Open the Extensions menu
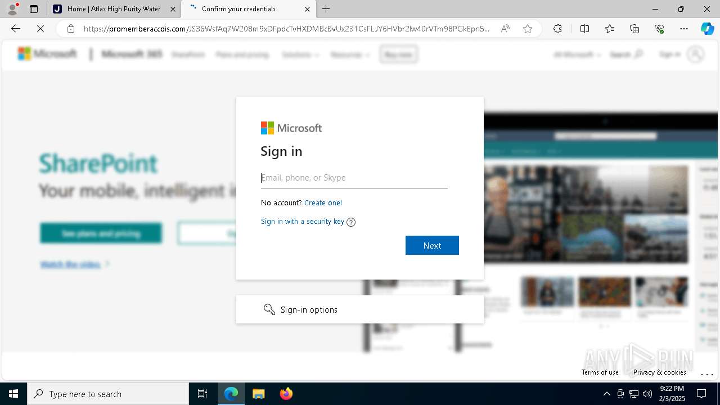The image size is (720, 405). coord(557,29)
